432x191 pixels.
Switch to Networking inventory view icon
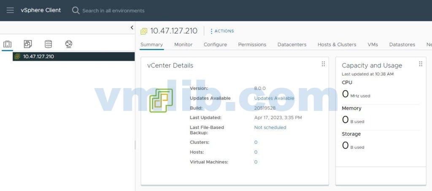(69, 44)
